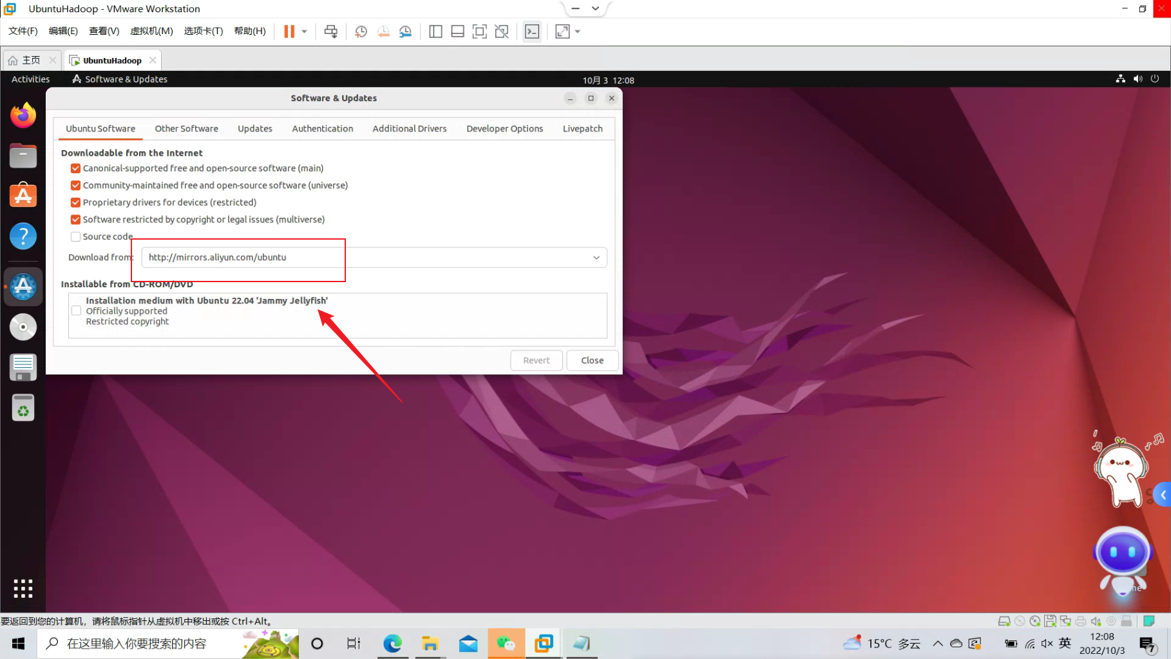Image resolution: width=1171 pixels, height=659 pixels.
Task: Check the Ubuntu 22.04 installation medium checkbox
Action: click(76, 310)
